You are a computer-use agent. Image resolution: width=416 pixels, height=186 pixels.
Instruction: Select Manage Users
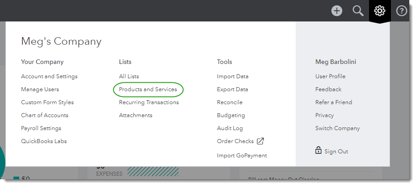40,89
